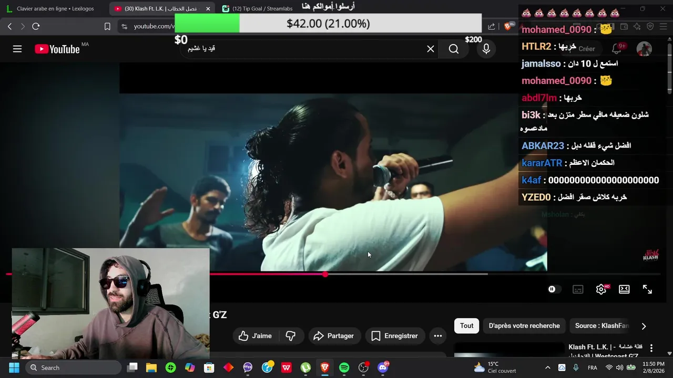The image size is (673, 378).
Task: Open File Explorer from the taskbar
Action: [151, 367]
